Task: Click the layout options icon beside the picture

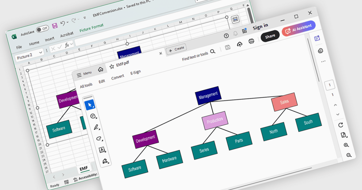Action: click(235, 19)
